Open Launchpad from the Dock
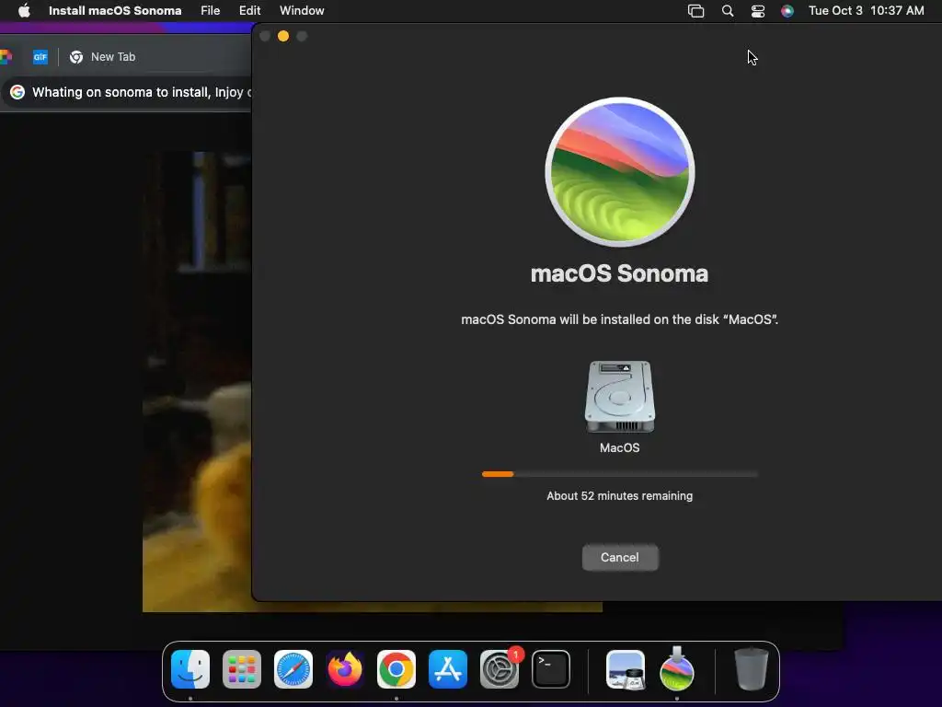 (242, 669)
